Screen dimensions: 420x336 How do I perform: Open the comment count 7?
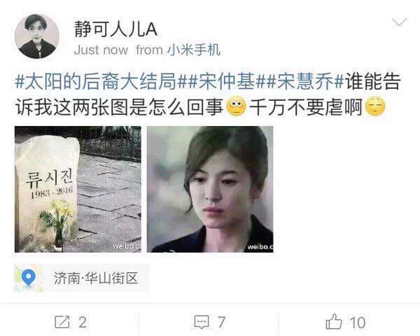click(x=221, y=322)
